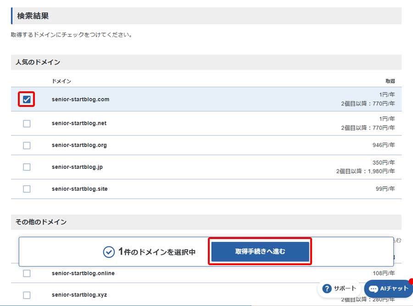Check the senior-startblog.net checkbox

point(26,123)
